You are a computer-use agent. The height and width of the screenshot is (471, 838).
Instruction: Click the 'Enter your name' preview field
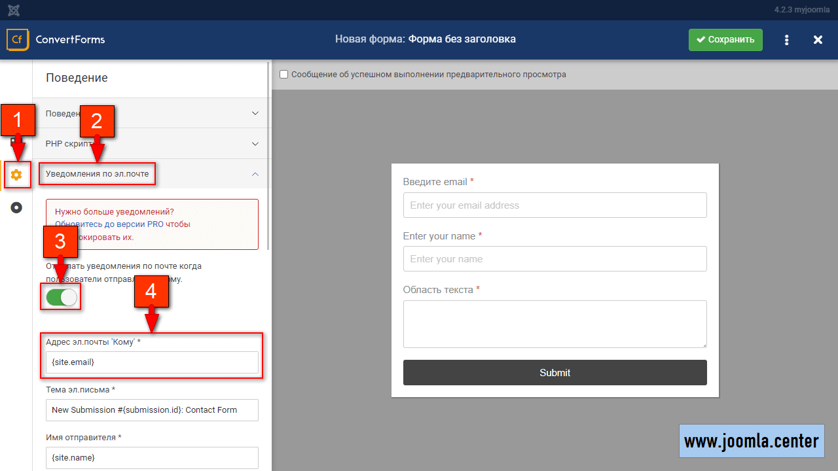click(x=555, y=259)
